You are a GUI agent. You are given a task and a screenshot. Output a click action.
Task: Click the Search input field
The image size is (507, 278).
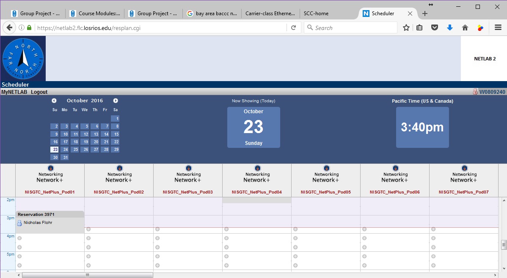[x=351, y=28]
